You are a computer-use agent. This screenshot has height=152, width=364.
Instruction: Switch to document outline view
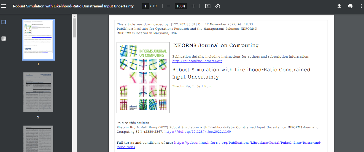[4, 39]
